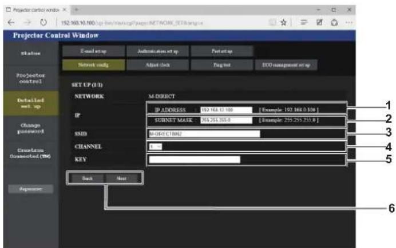Viewport: 396px width, 248px height.
Task: Minimize the browser window
Action: click(x=319, y=10)
